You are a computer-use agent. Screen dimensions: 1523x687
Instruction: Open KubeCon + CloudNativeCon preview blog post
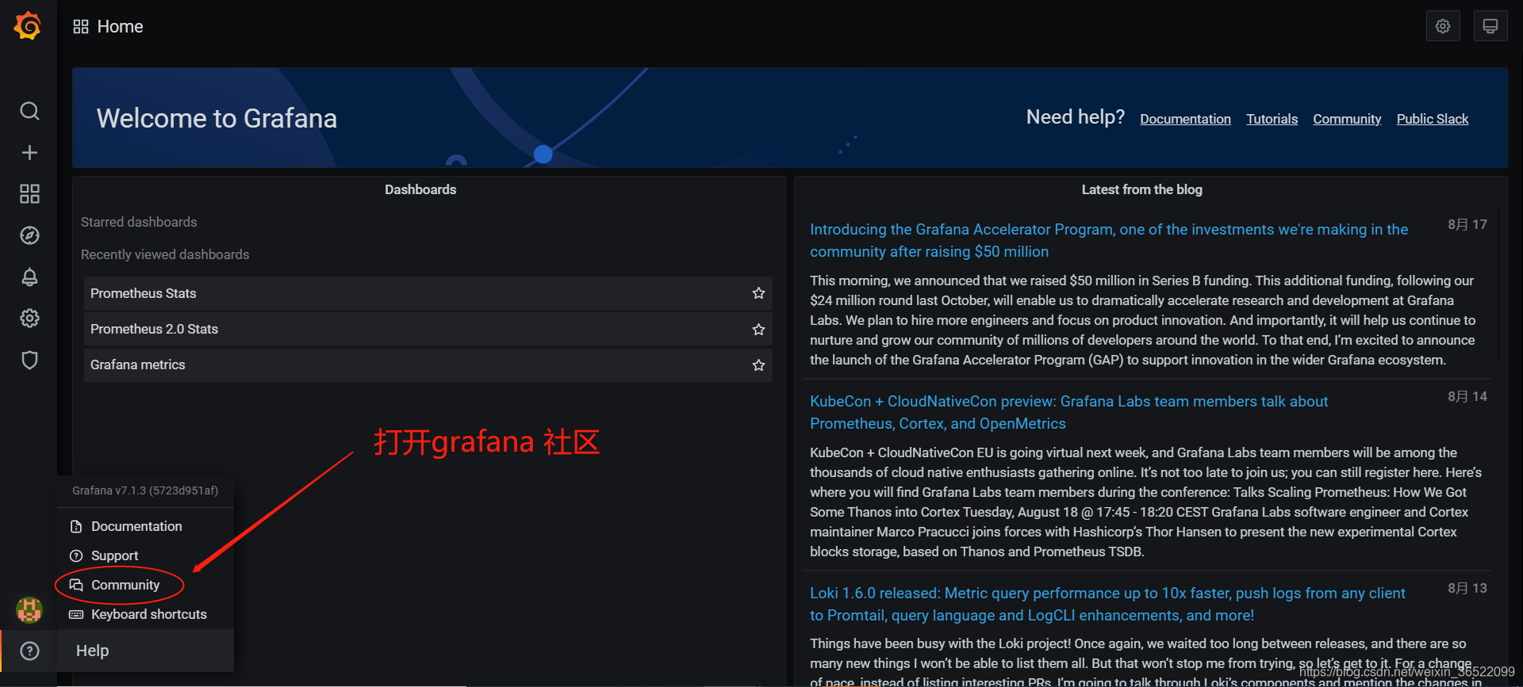pos(1068,412)
